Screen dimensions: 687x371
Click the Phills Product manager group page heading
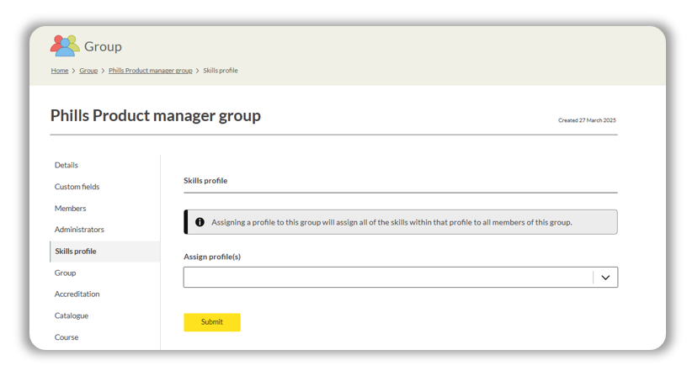click(156, 116)
